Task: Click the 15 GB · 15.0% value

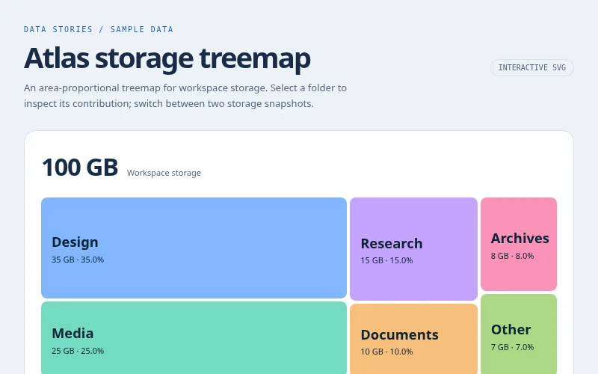Action: tap(386, 260)
